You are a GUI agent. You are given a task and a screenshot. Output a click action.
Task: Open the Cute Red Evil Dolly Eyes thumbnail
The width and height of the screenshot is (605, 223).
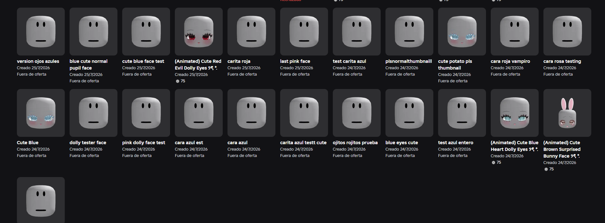tap(199, 32)
